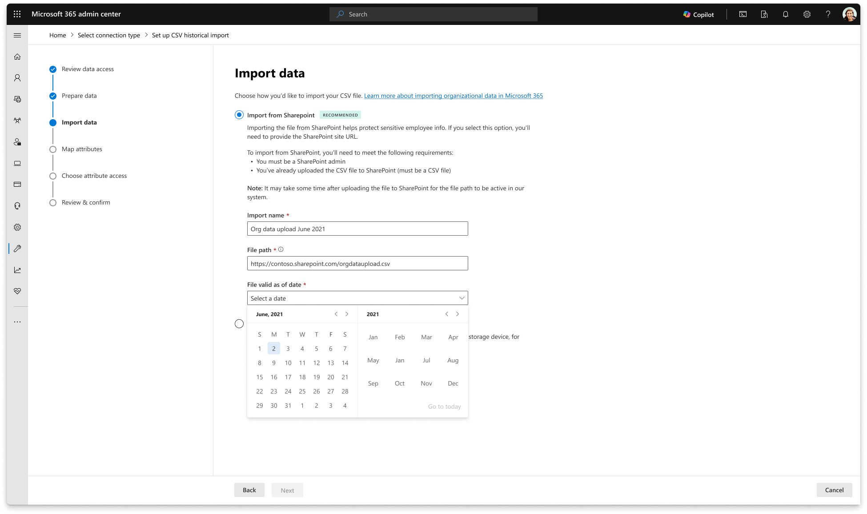Open the Teams & groups icon

pos(18,120)
